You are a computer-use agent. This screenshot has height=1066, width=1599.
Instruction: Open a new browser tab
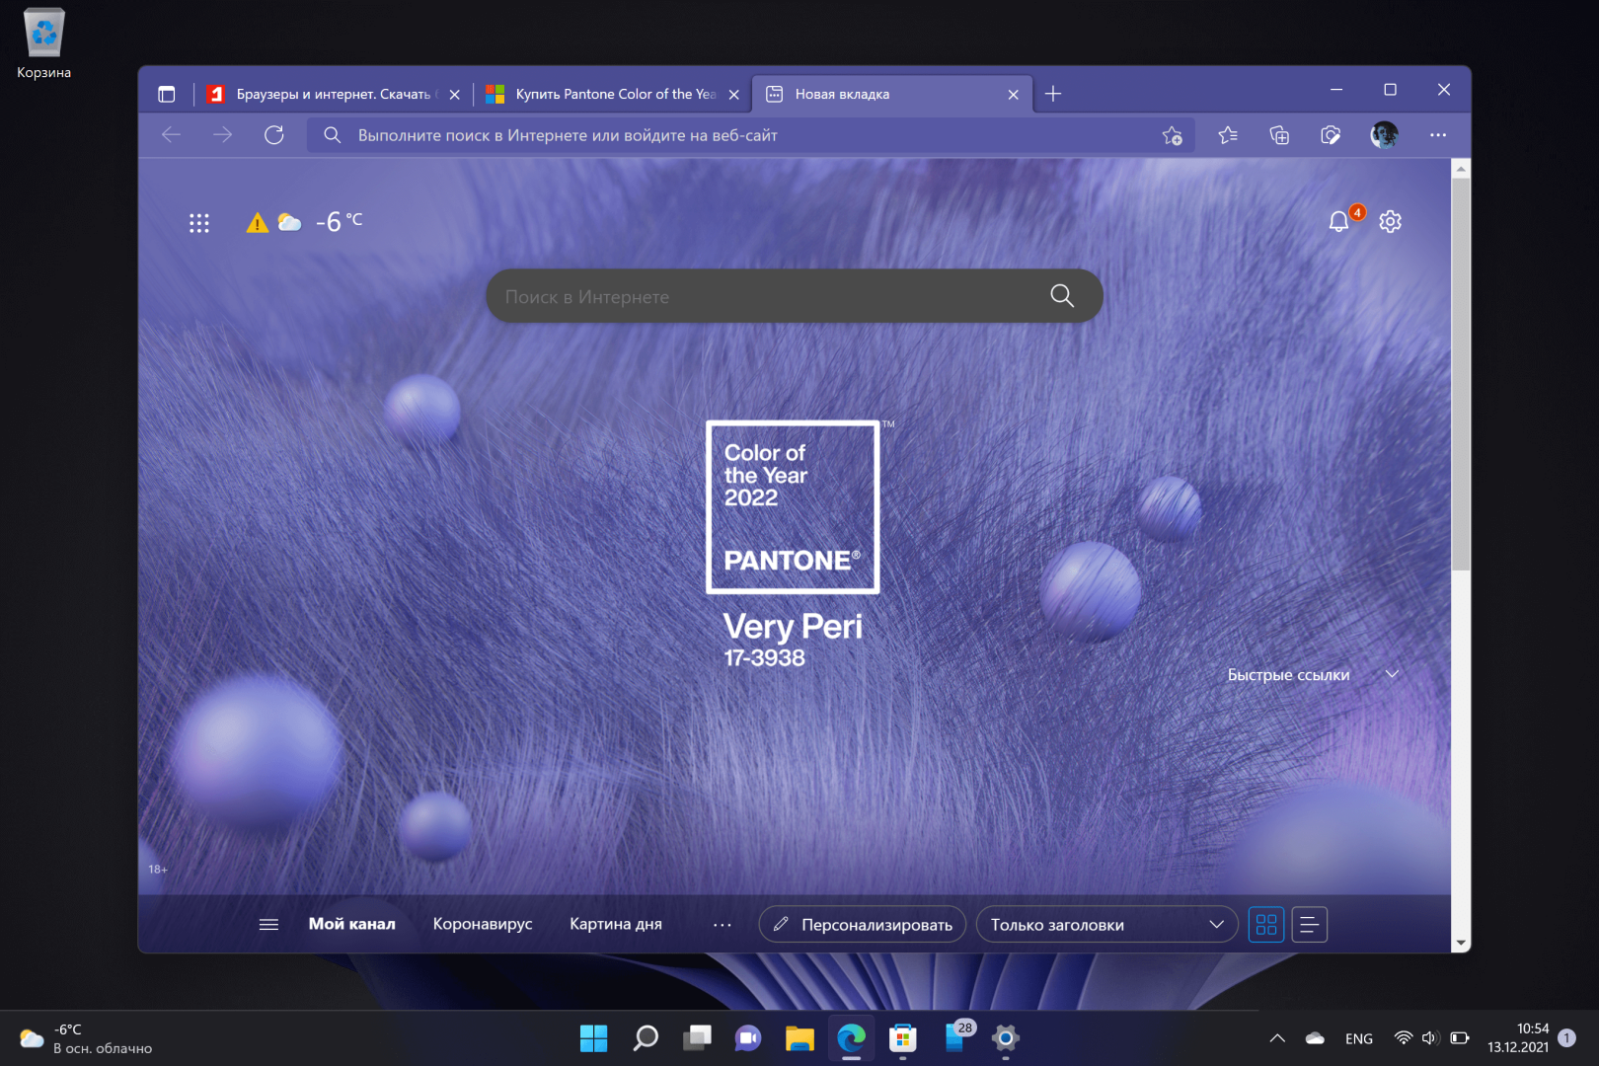tap(1053, 94)
